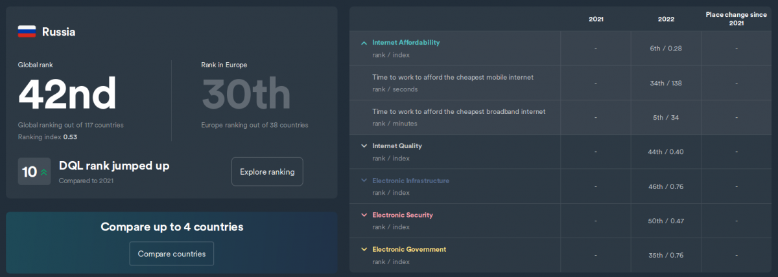Screen dimensions: 778x277
Task: Select the 2021 column header
Action: (x=596, y=19)
